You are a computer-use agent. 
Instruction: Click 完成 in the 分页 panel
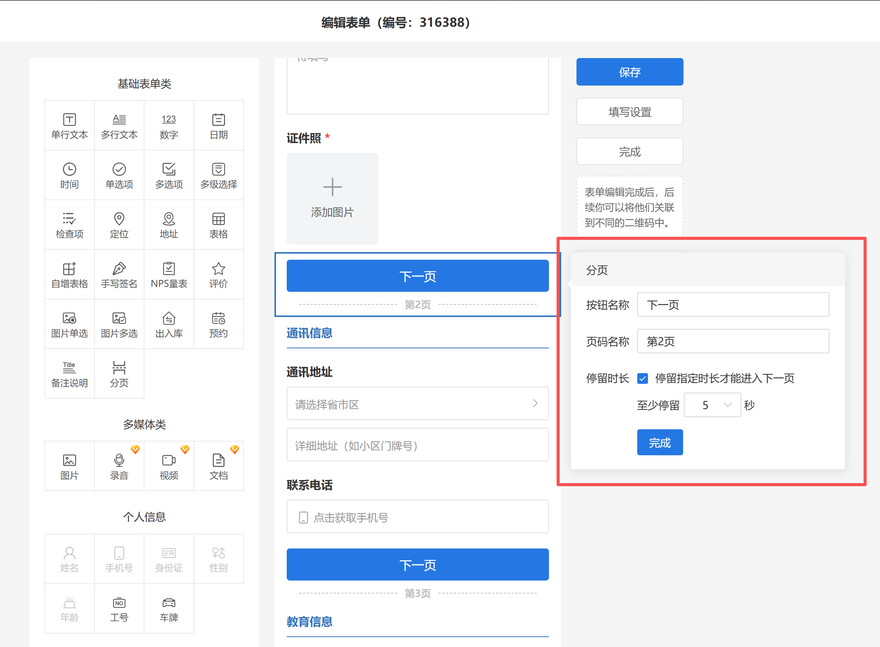pos(660,443)
